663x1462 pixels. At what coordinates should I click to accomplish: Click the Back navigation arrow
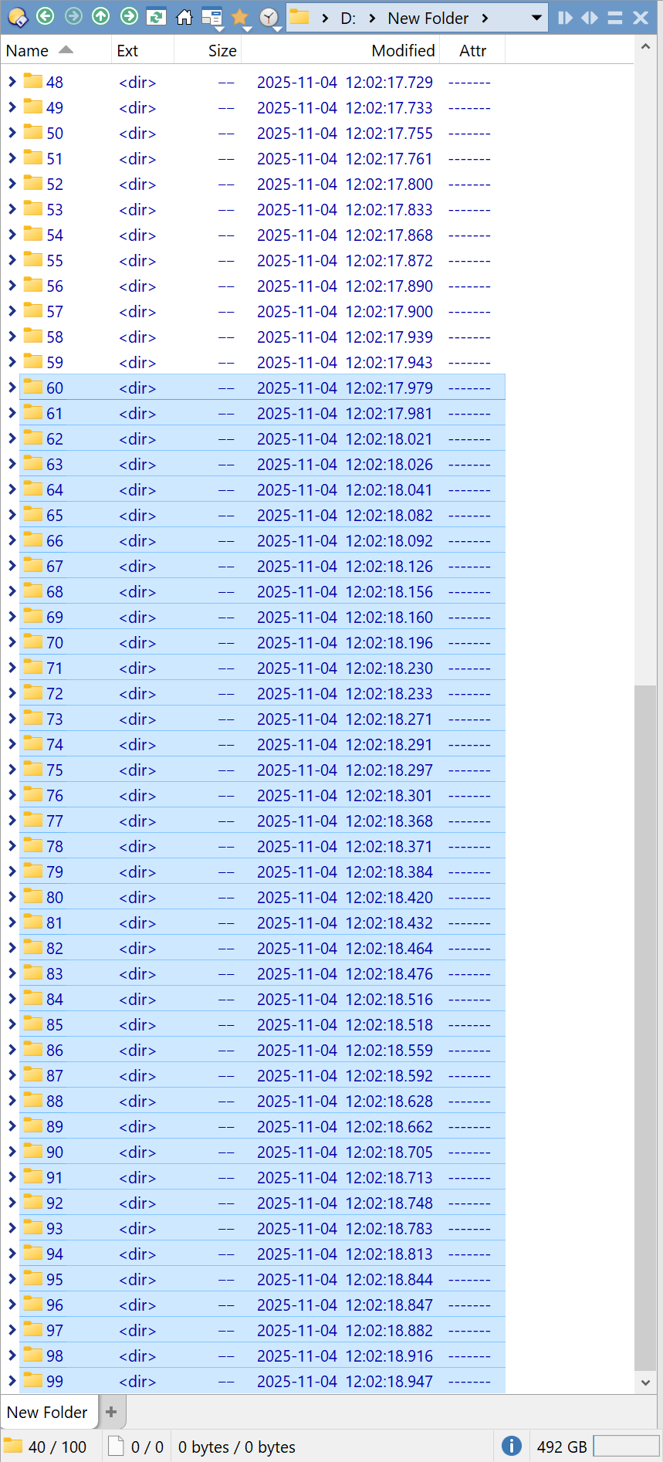pos(45,16)
